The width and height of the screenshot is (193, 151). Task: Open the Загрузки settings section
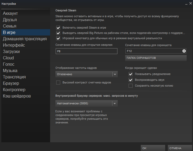point(26,51)
